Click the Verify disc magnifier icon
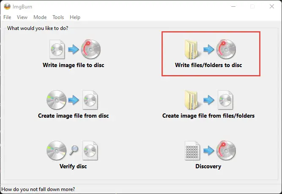 (x=74, y=150)
